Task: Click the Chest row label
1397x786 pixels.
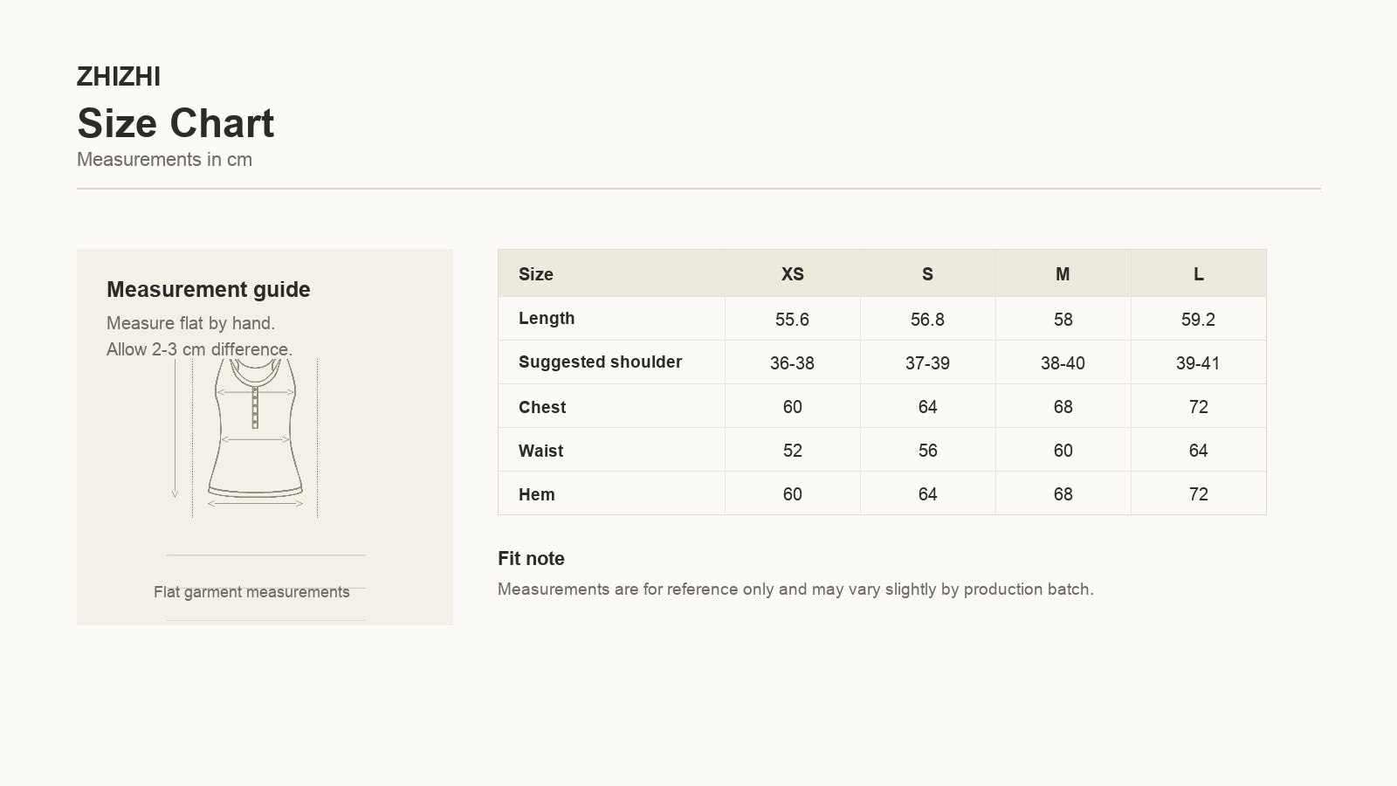Action: click(x=542, y=407)
